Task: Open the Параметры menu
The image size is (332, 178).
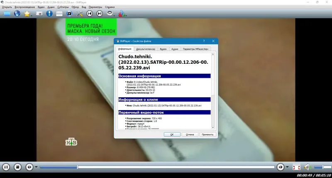Action: tap(95, 7)
